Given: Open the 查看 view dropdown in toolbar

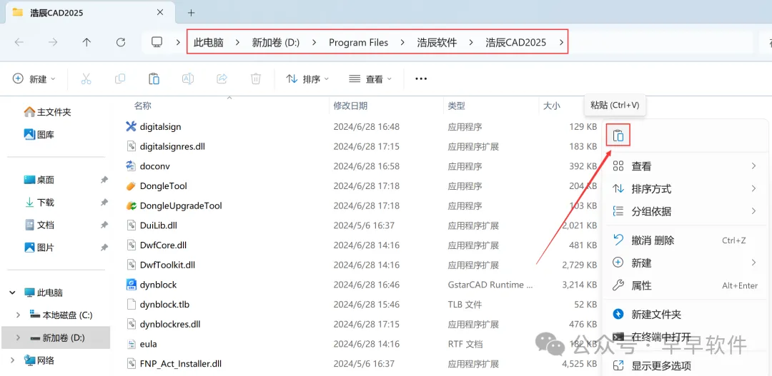Looking at the screenshot, I should point(370,78).
